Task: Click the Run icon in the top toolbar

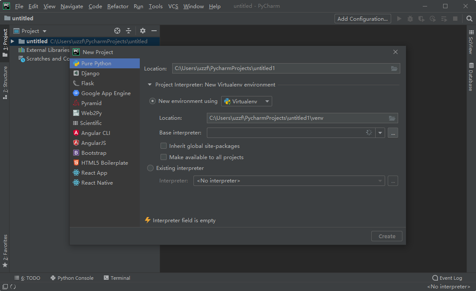Action: tap(399, 19)
